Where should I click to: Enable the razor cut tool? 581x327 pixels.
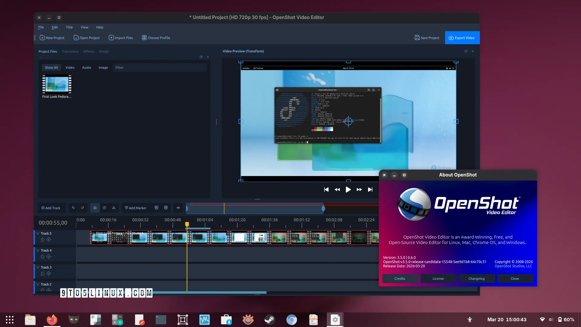coord(114,208)
